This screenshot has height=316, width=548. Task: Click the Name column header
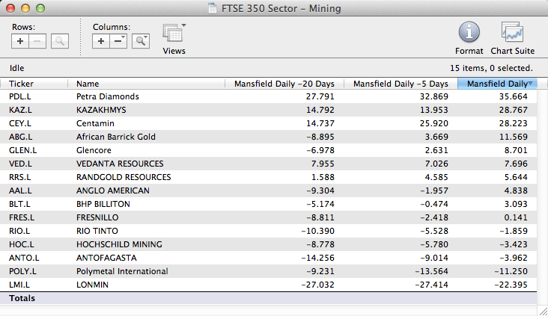pos(146,84)
